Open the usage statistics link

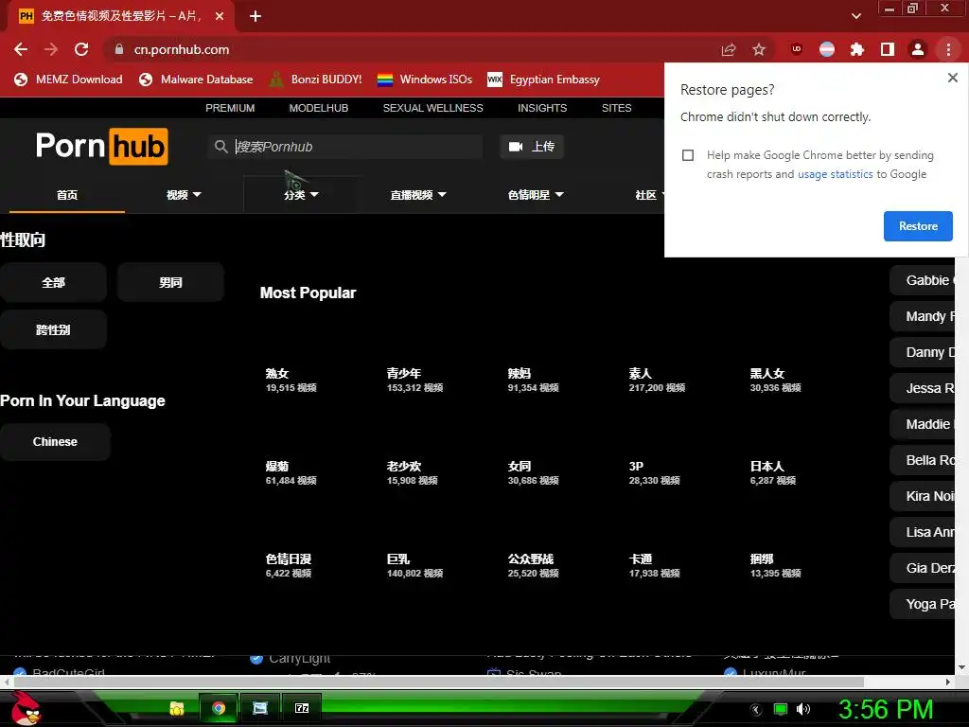pos(835,174)
